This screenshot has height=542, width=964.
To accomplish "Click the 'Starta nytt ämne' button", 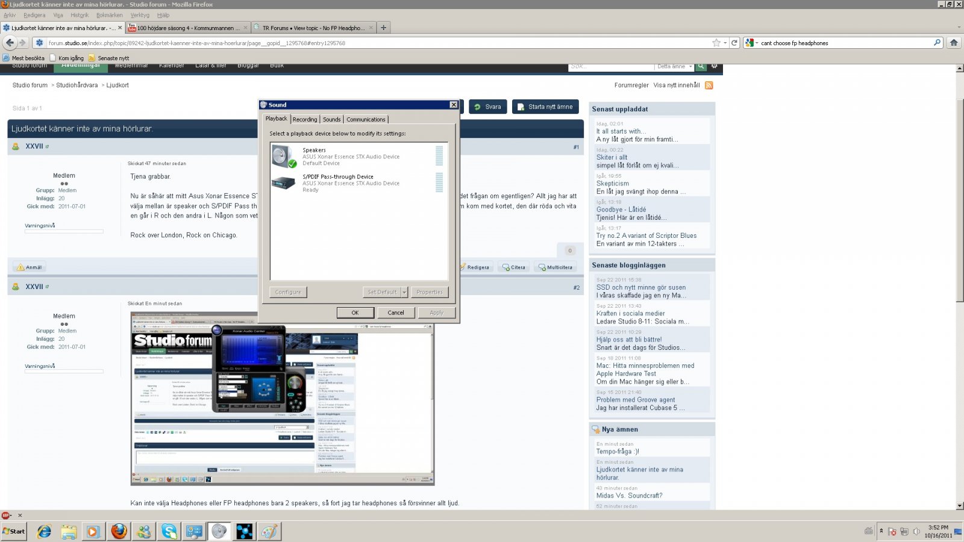I will click(545, 107).
